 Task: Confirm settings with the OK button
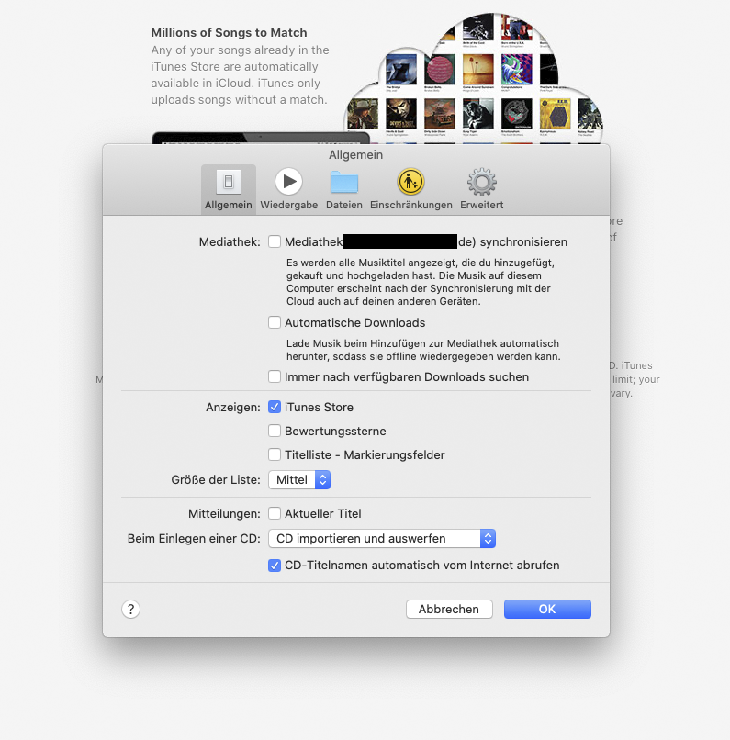click(x=547, y=609)
